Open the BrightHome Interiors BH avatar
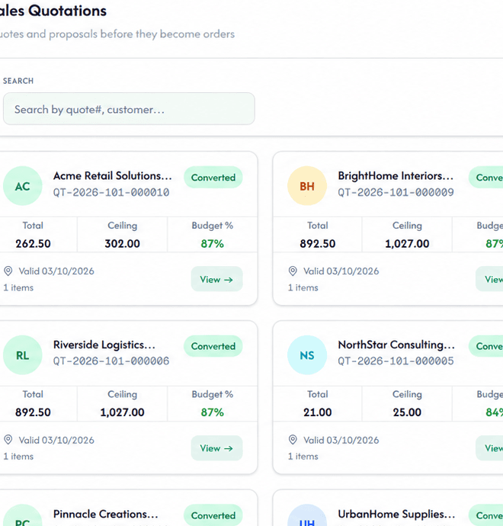This screenshot has height=526, width=503. click(307, 186)
